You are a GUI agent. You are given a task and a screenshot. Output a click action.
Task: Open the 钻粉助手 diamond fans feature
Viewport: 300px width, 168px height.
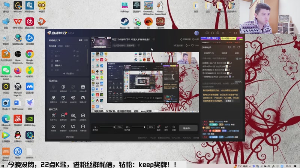[73, 99]
